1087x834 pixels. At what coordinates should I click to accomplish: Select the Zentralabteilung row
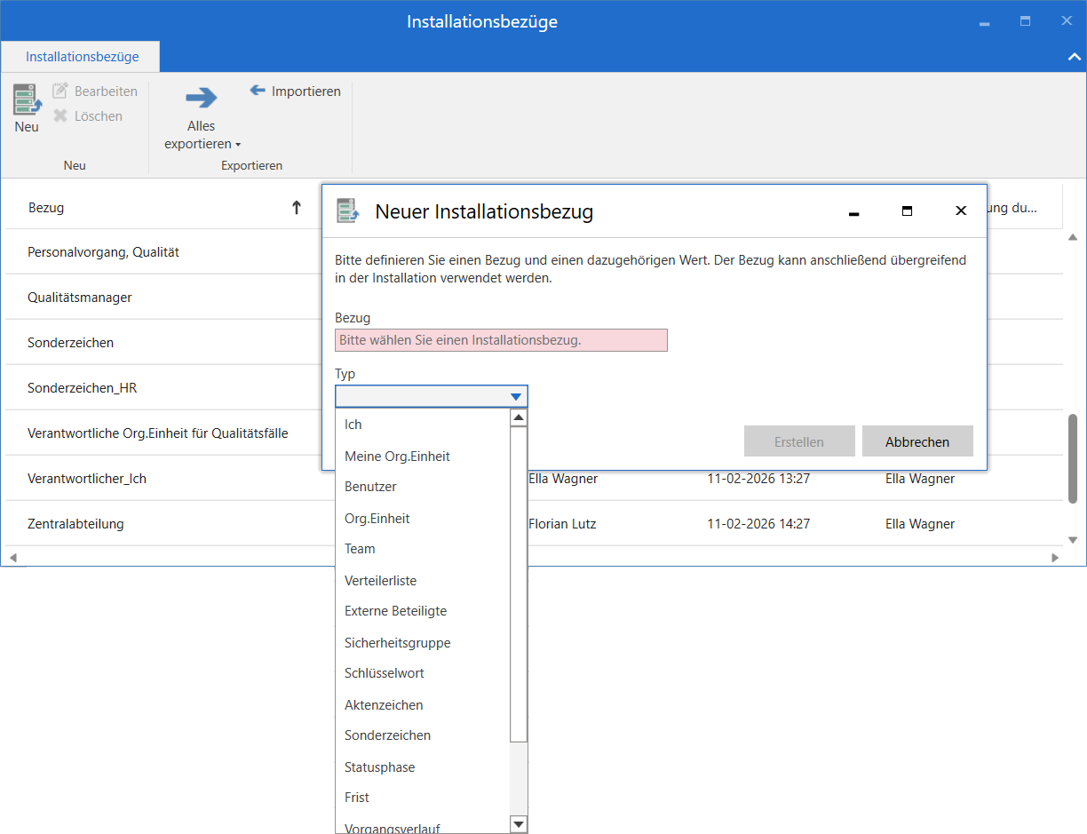[75, 524]
